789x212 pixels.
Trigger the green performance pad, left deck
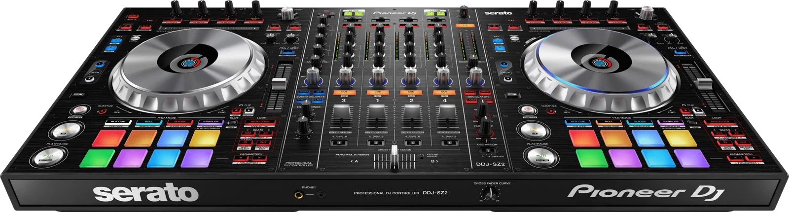98,158
